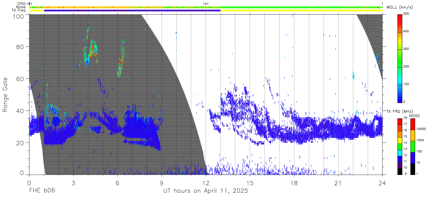Viewport: 430px width, 198px height.
Task: Click the '60' label on the Range Gate axis
Action: pos(20,79)
